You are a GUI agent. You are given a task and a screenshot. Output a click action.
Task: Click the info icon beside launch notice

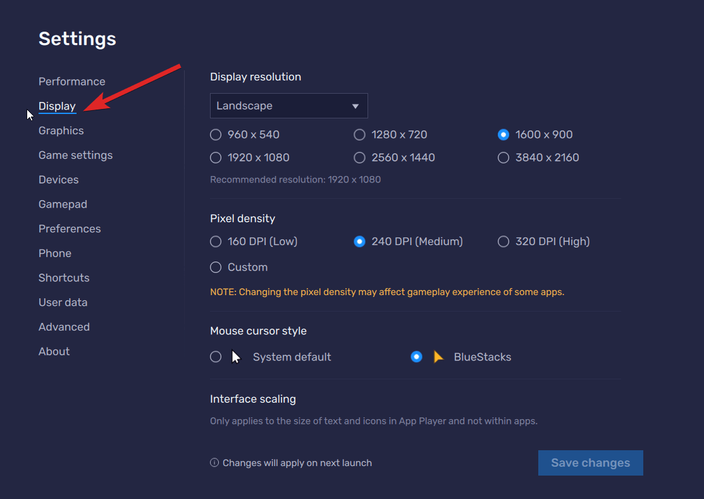214,462
